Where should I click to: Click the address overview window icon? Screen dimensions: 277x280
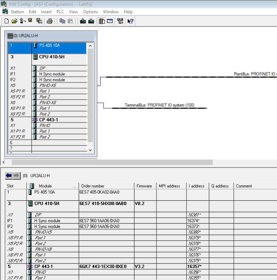click(110, 21)
